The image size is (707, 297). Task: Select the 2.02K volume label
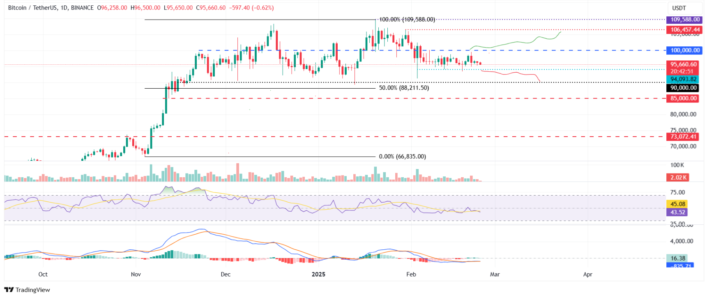pos(678,178)
